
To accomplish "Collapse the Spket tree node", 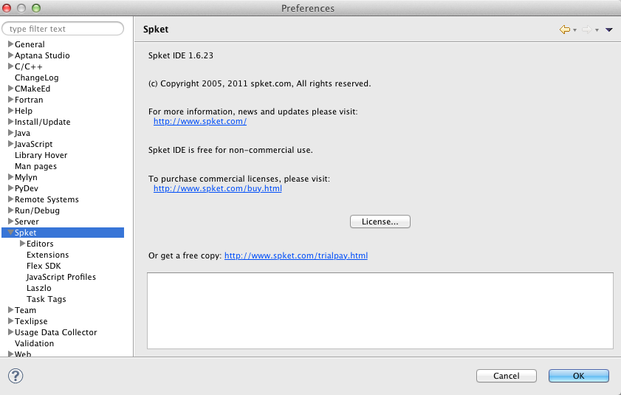I will click(x=10, y=232).
